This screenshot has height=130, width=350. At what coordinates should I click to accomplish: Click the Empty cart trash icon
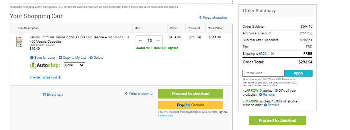[x=44, y=95]
